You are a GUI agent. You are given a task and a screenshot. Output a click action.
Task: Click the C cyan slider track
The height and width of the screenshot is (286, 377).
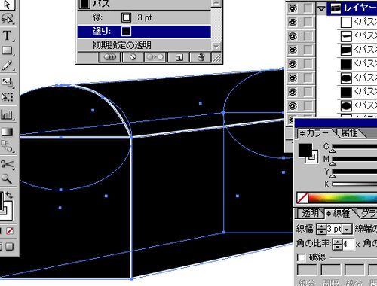coord(354,147)
